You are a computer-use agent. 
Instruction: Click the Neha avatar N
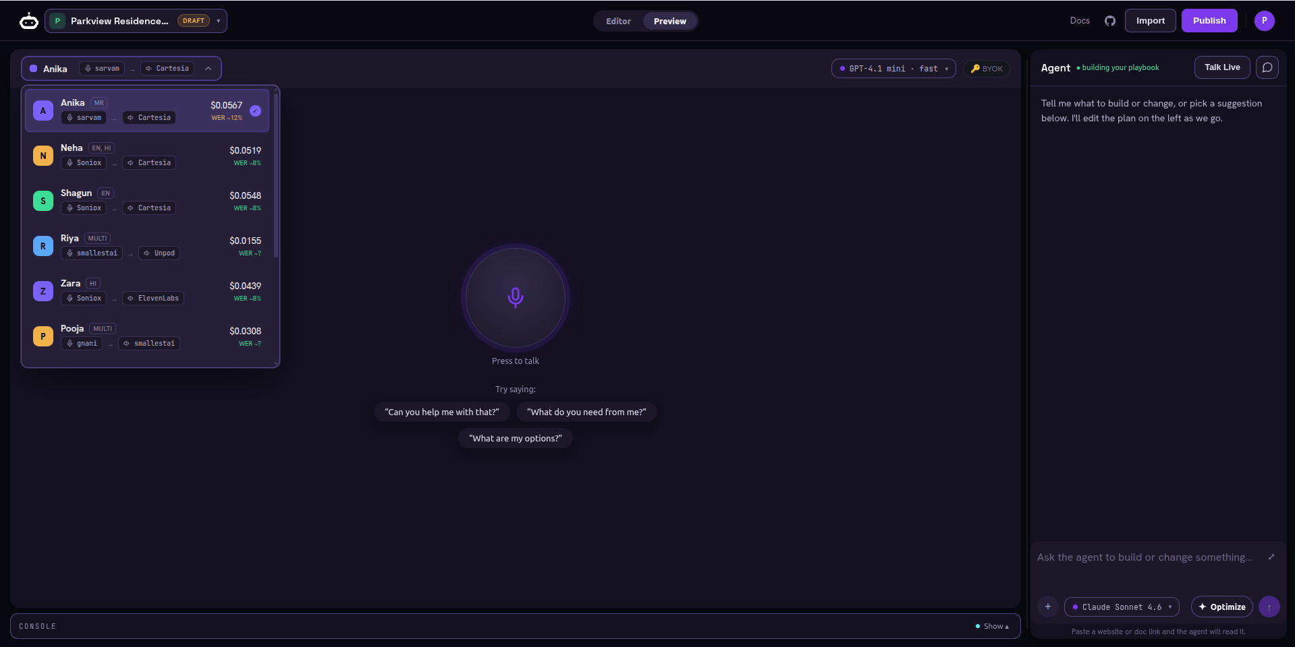(x=43, y=156)
